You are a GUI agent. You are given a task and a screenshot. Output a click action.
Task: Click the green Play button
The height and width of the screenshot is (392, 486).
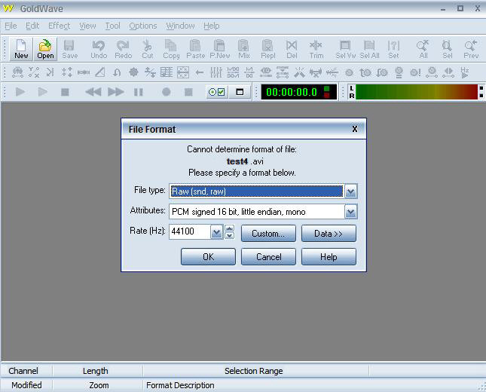[x=20, y=92]
